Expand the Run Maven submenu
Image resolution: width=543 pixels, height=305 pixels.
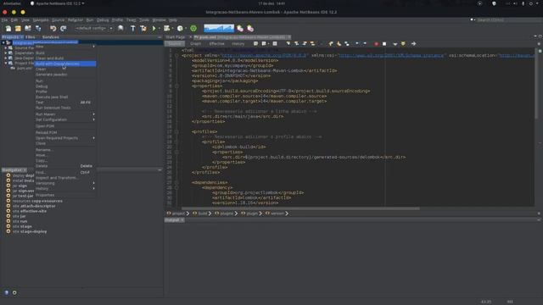65,114
